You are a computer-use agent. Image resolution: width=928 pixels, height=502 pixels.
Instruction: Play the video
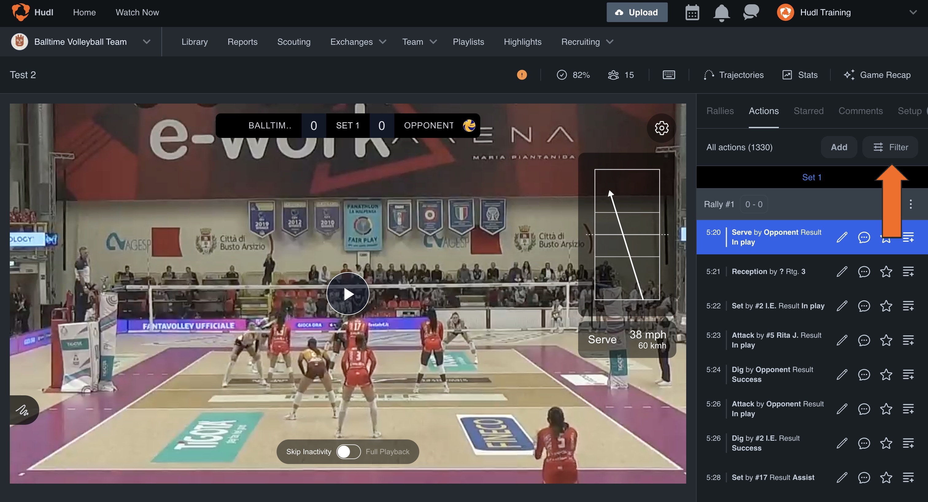348,294
